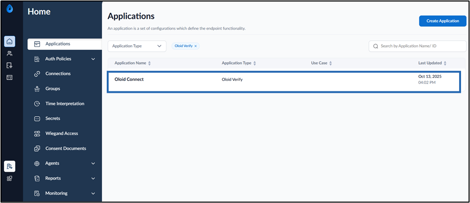Click the Search by Application Name field
This screenshot has height=203, width=470.
click(417, 47)
